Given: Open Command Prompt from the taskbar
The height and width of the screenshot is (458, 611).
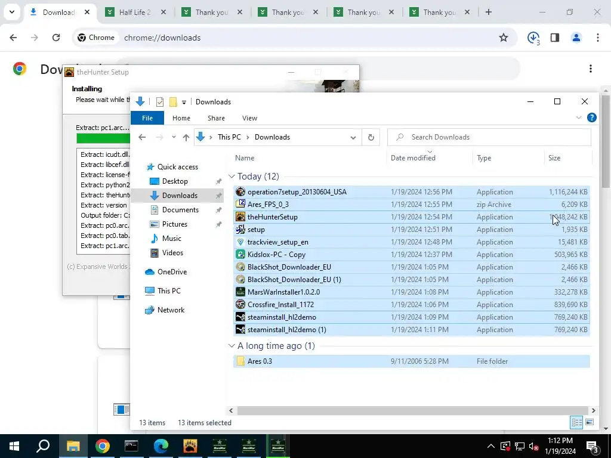Looking at the screenshot, I should 131,446.
